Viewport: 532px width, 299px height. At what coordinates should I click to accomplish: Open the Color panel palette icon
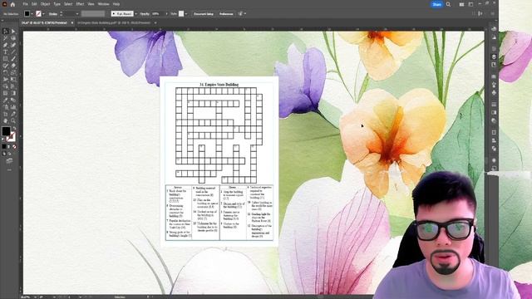[494, 28]
